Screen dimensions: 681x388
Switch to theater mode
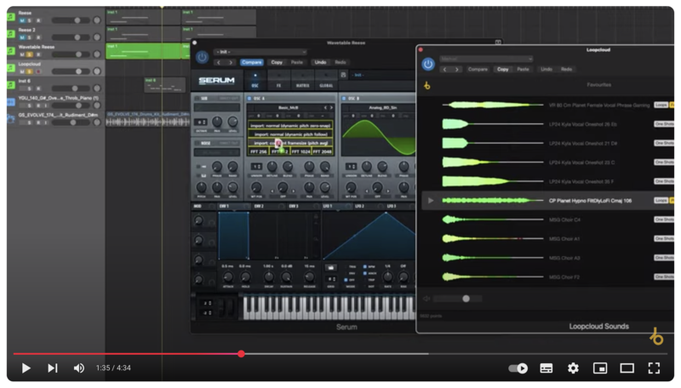pos(627,368)
